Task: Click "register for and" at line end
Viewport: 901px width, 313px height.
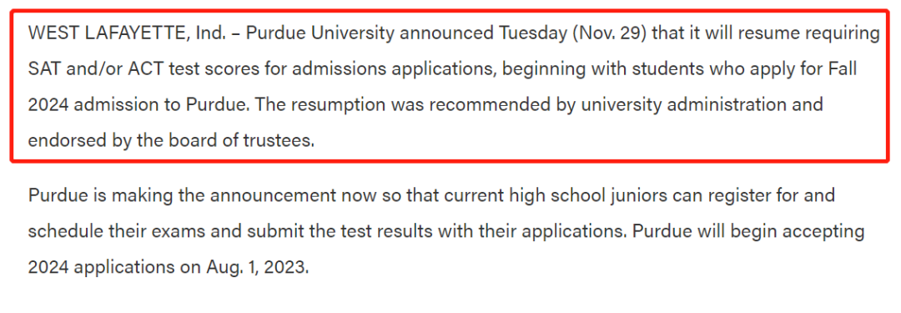Action: coord(775,195)
